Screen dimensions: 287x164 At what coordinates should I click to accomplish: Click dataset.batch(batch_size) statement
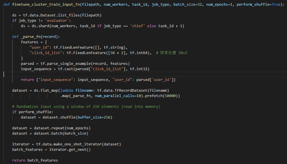pyautogui.click(x=50, y=133)
